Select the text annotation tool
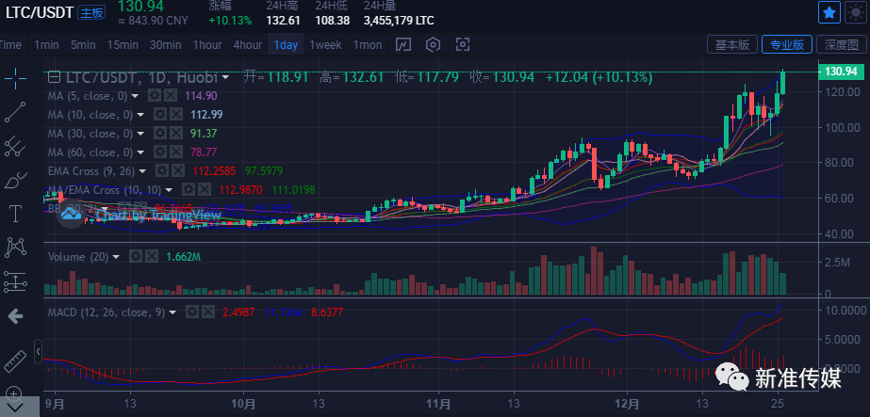 [15, 214]
